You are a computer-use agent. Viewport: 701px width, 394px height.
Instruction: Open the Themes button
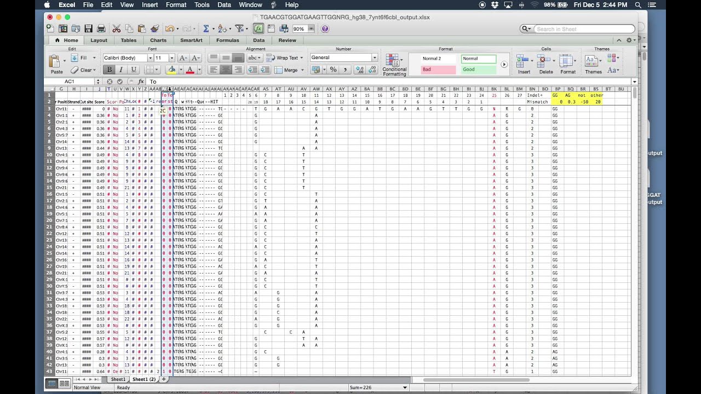[x=593, y=65]
